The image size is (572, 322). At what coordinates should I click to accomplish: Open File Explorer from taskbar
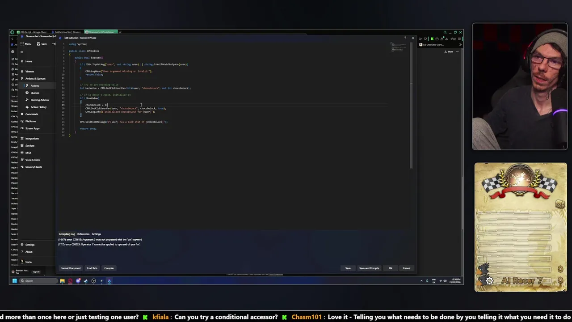63,281
